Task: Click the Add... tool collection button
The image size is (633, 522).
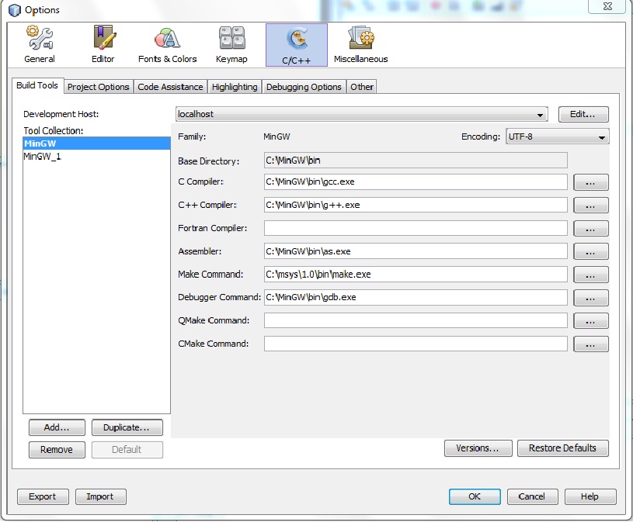Action: [57, 427]
